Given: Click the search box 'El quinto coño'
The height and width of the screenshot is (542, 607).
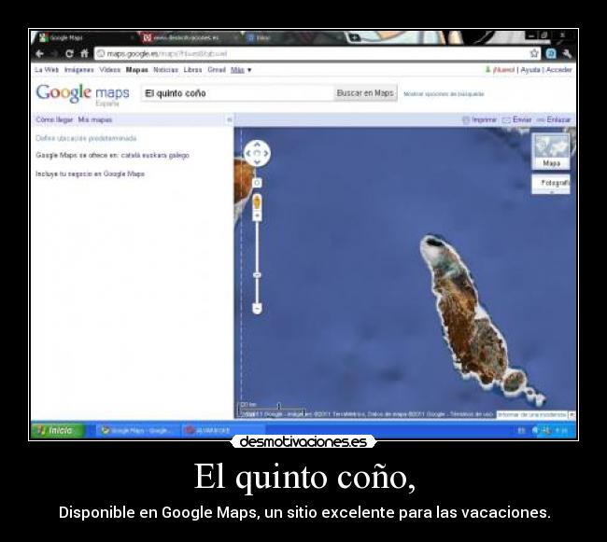Looking at the screenshot, I should click(x=238, y=93).
